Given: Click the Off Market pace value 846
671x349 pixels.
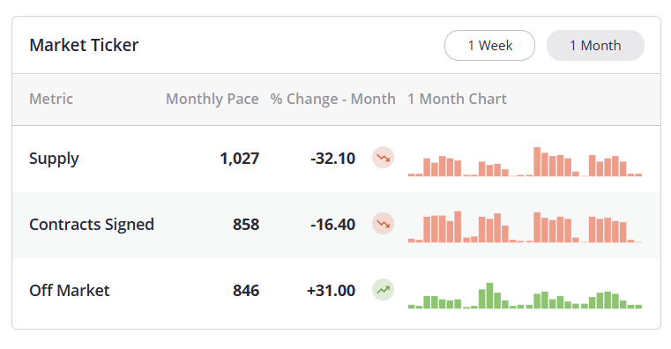Looking at the screenshot, I should coord(246,291).
